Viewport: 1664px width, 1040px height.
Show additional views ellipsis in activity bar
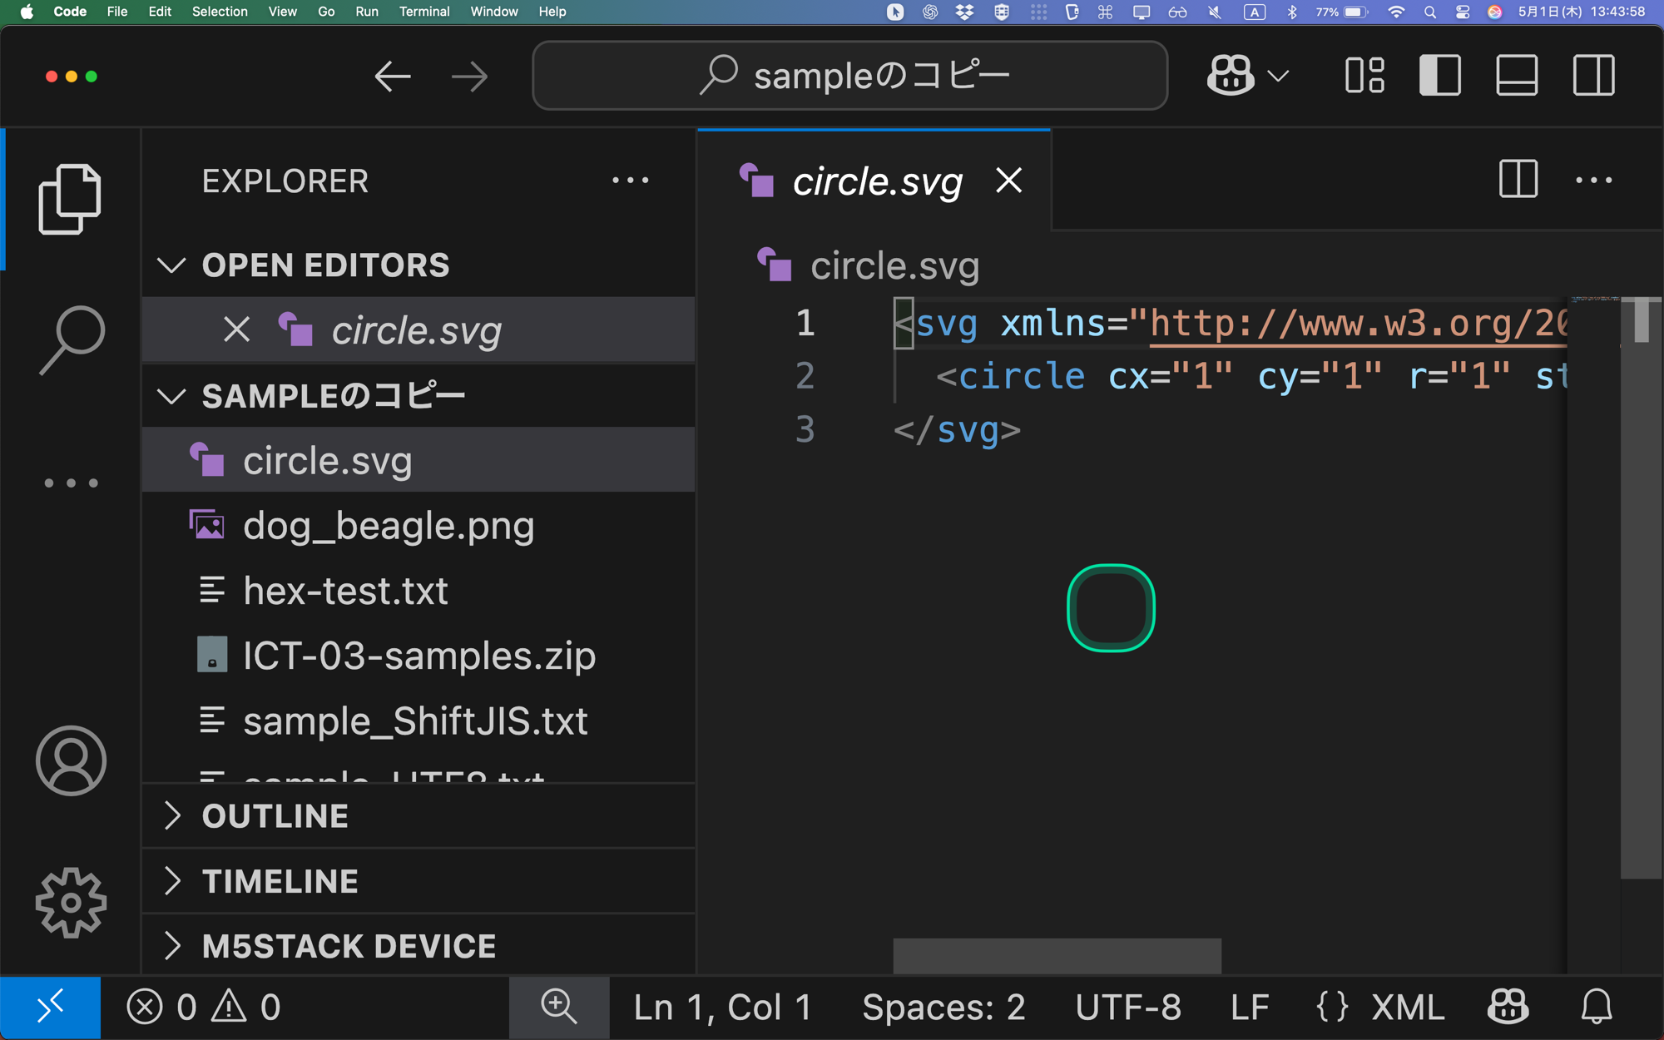pos(71,483)
